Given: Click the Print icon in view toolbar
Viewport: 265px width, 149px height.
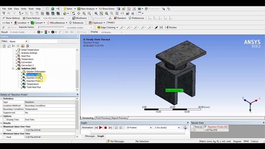Looking at the screenshot, I should [133, 13].
